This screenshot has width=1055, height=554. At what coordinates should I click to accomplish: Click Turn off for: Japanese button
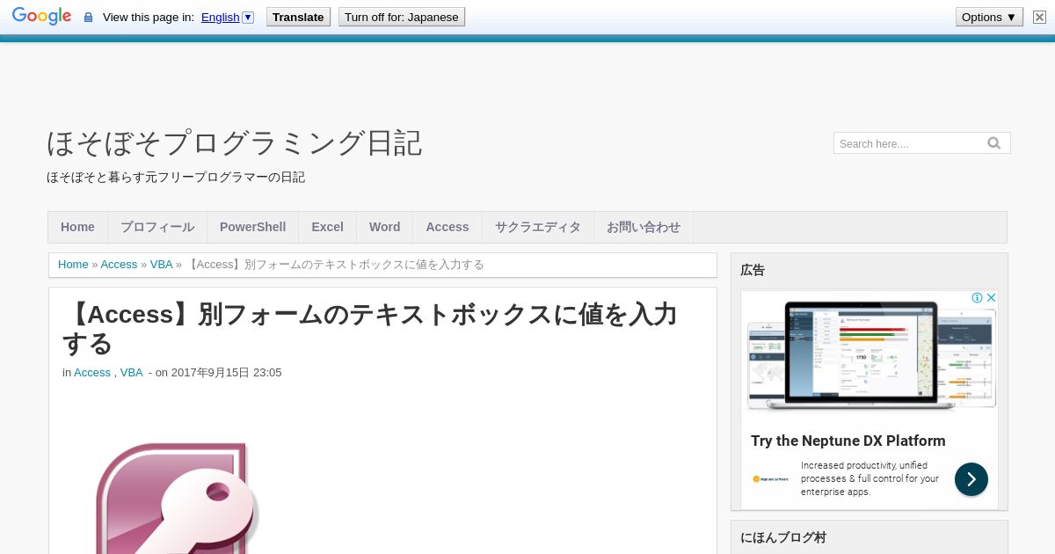tap(402, 17)
